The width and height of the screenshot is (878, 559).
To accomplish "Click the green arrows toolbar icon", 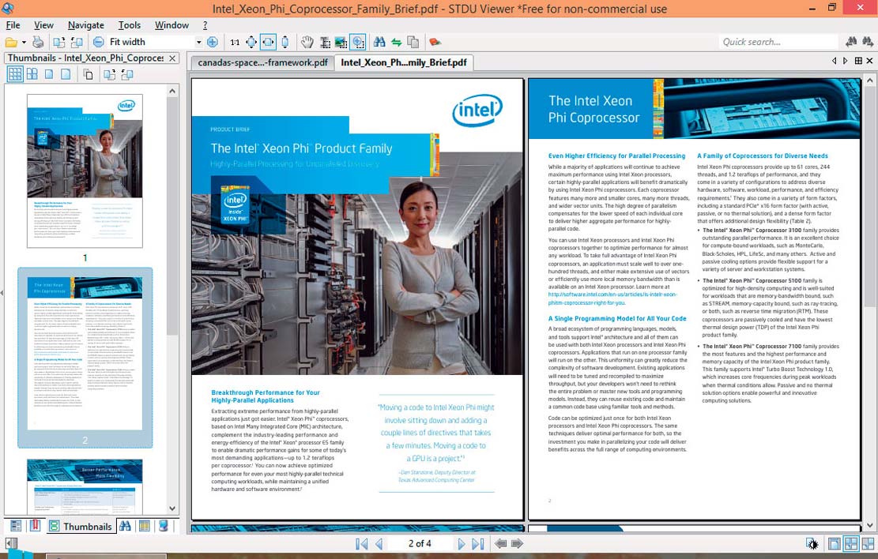I will pyautogui.click(x=397, y=42).
